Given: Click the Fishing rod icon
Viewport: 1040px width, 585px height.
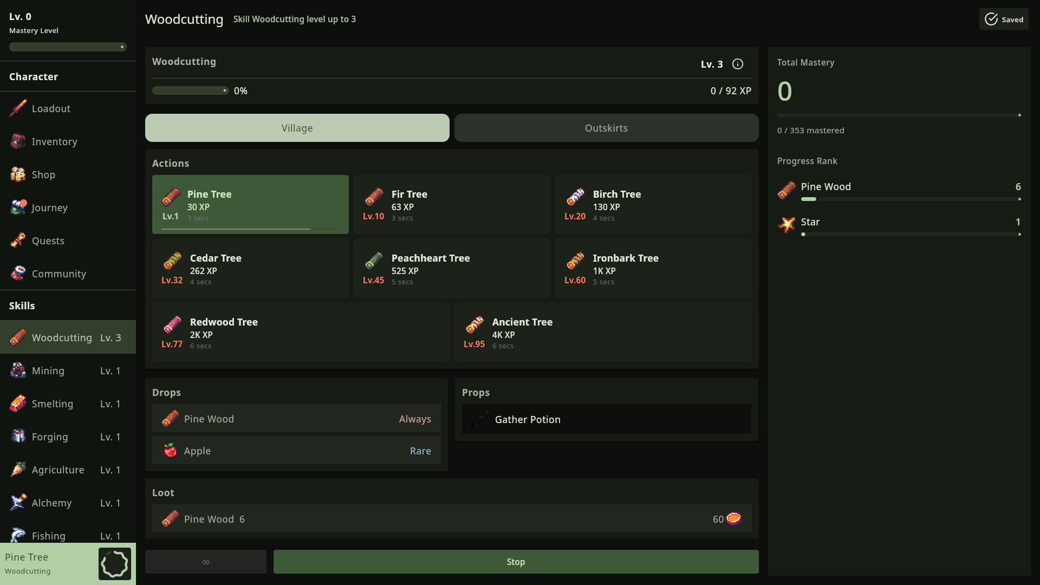Looking at the screenshot, I should pos(17,536).
